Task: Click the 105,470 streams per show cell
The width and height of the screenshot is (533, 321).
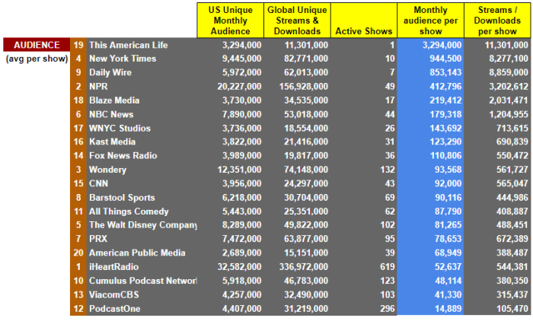Action: [512, 308]
